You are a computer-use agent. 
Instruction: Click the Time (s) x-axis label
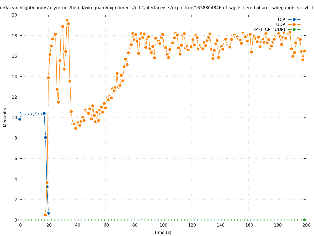[163, 232]
